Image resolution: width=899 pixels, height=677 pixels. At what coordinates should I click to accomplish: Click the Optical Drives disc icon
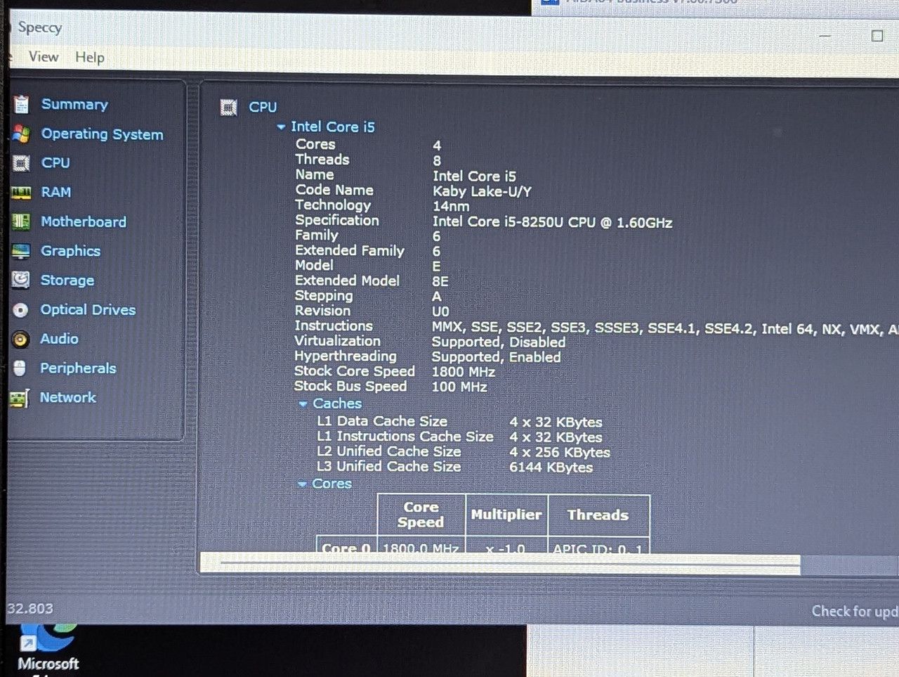[21, 310]
